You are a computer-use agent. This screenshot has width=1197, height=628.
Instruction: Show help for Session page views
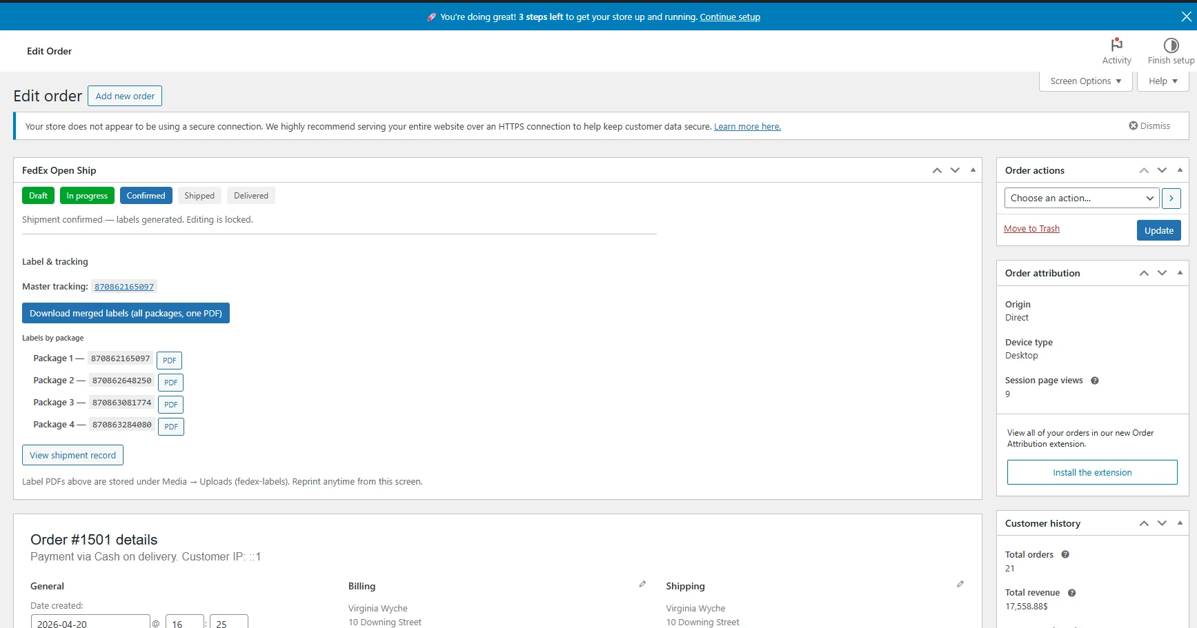pyautogui.click(x=1094, y=381)
